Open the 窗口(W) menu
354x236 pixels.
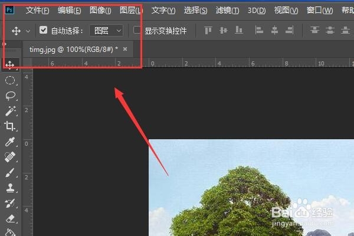[320, 11]
